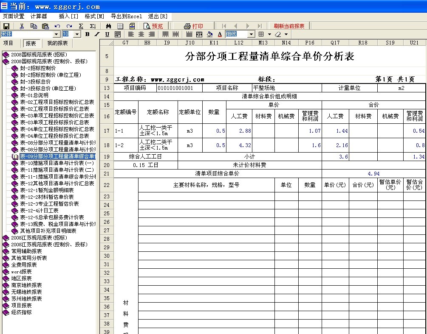
Task: Open the 宋体 font name dropdown
Action: point(57,34)
